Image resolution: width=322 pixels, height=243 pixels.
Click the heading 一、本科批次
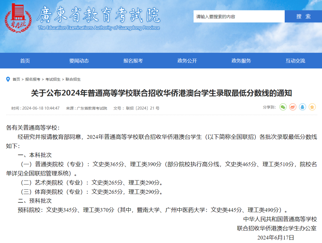(35, 155)
